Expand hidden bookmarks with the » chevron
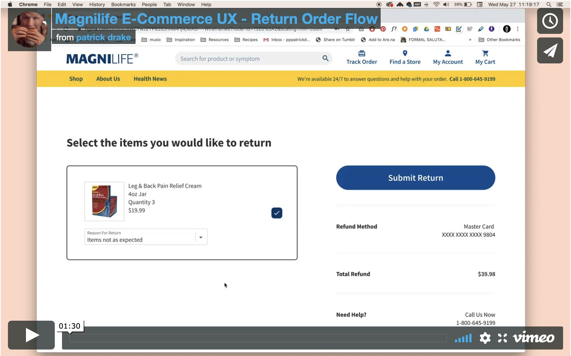Screen dimensions: 571x356 click(470, 40)
